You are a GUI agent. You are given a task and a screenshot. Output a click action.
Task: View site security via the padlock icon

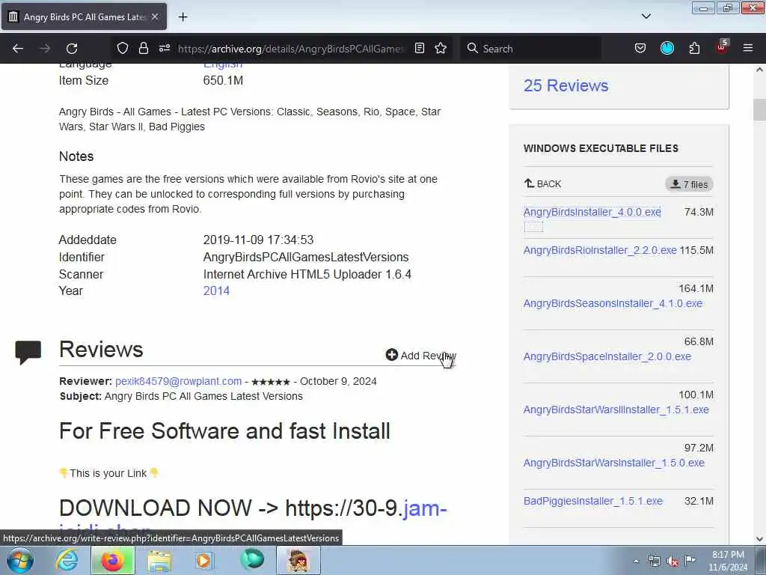pyautogui.click(x=143, y=48)
